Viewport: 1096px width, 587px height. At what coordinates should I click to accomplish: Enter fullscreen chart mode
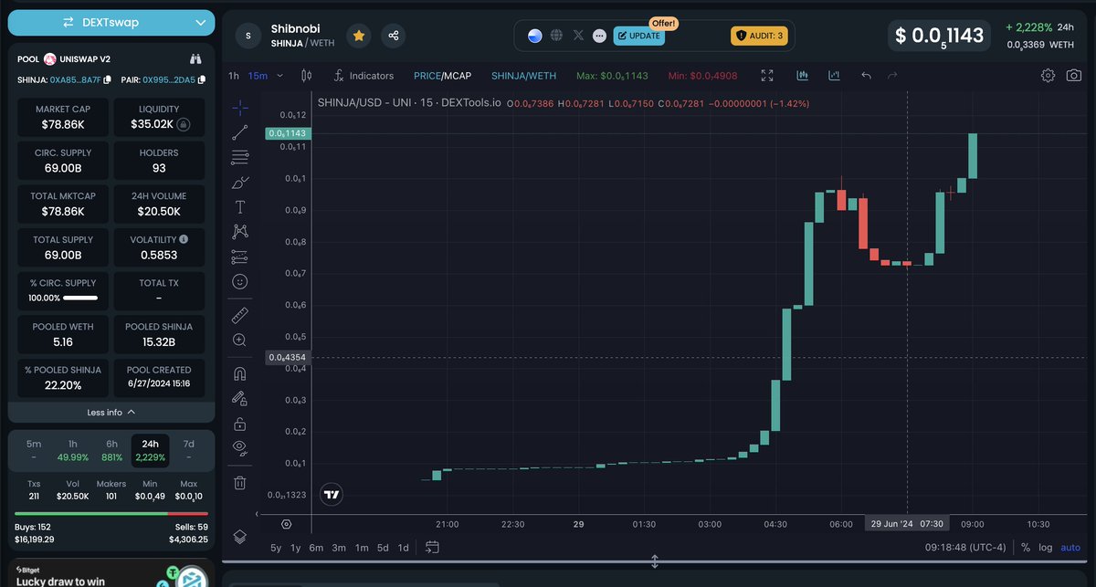[x=767, y=76]
